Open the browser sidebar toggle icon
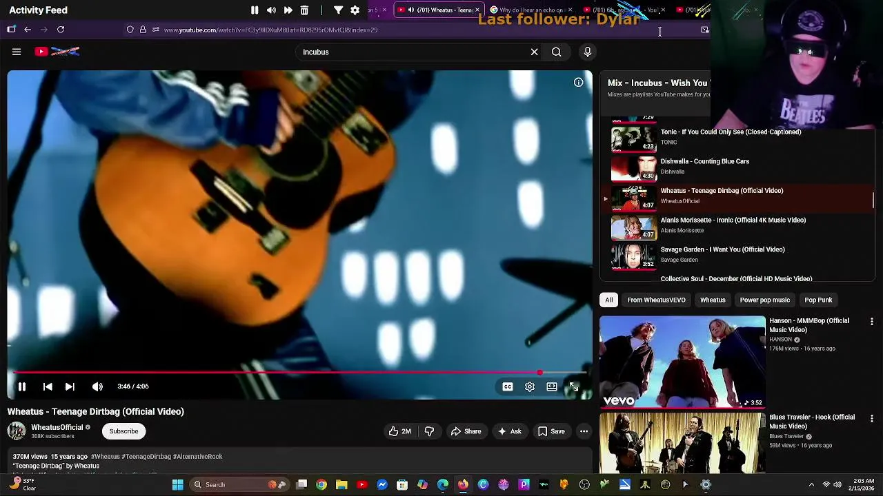Image resolution: width=883 pixels, height=496 pixels. (x=11, y=30)
